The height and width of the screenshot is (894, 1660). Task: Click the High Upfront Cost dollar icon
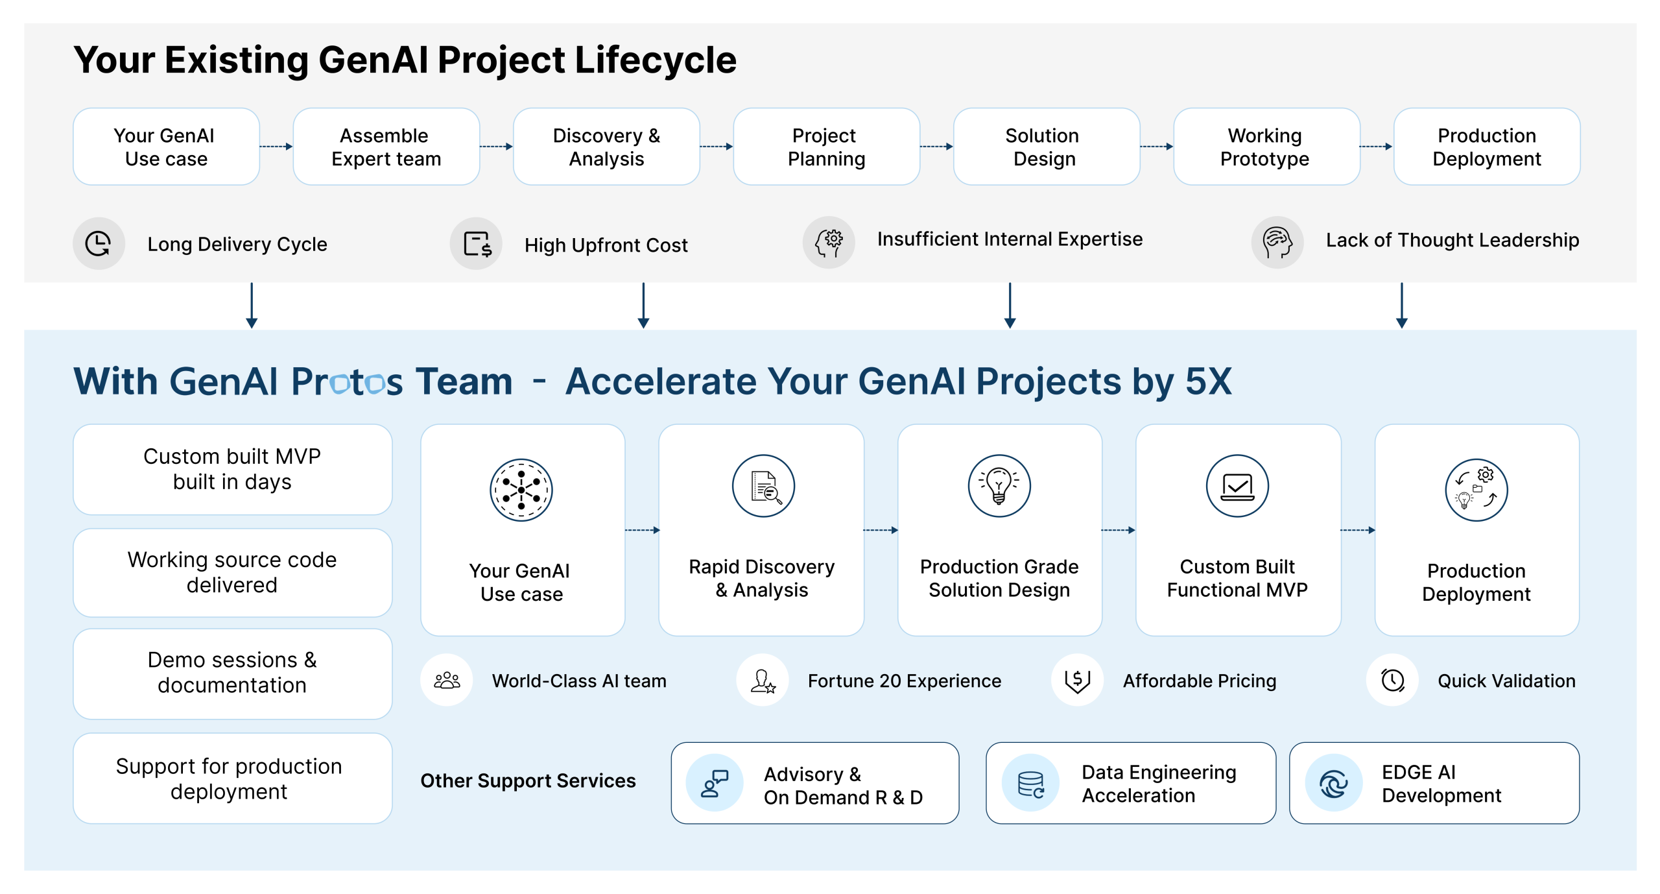tap(477, 244)
